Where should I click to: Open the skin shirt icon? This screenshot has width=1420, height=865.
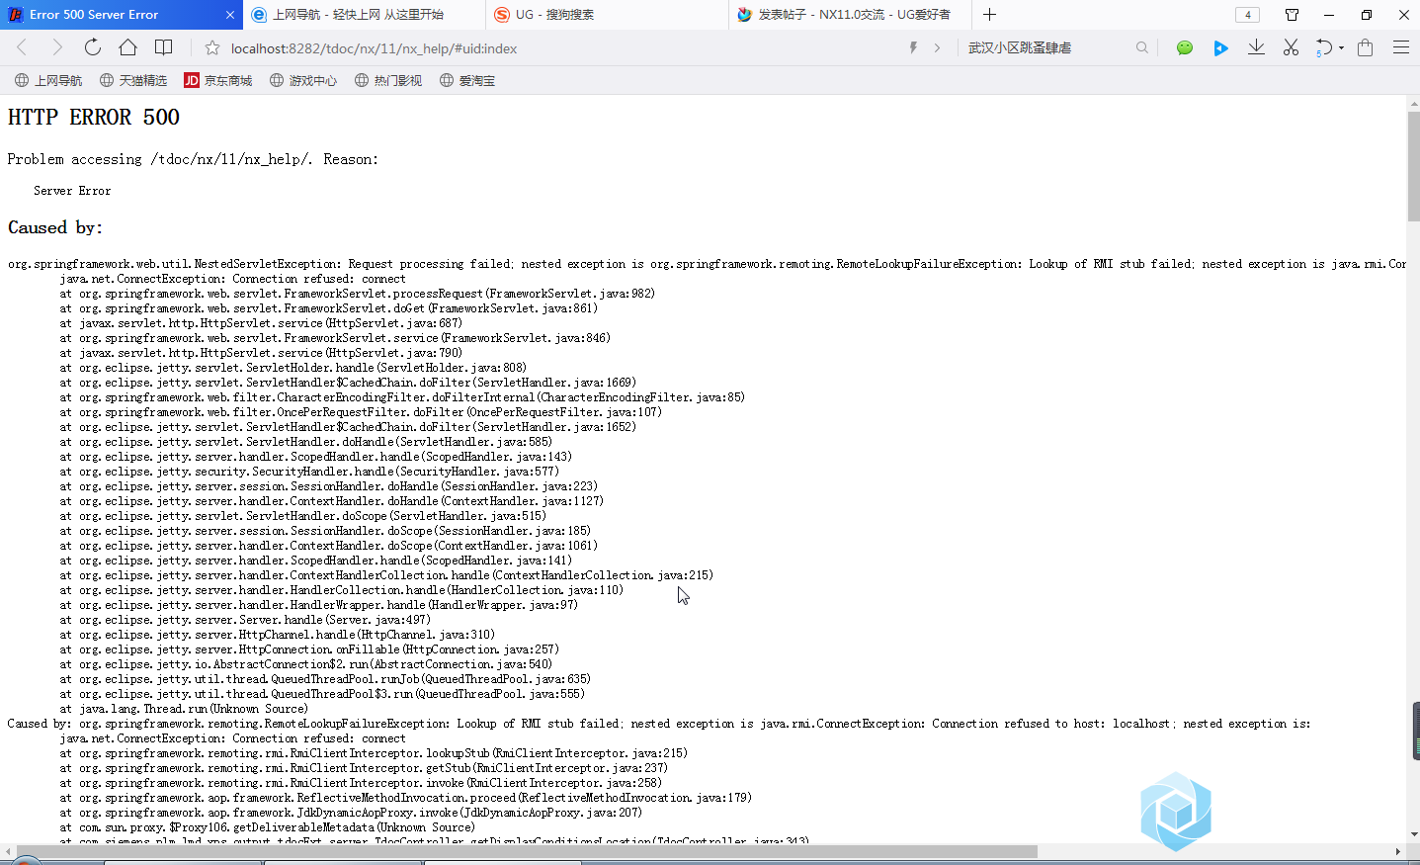point(1292,15)
